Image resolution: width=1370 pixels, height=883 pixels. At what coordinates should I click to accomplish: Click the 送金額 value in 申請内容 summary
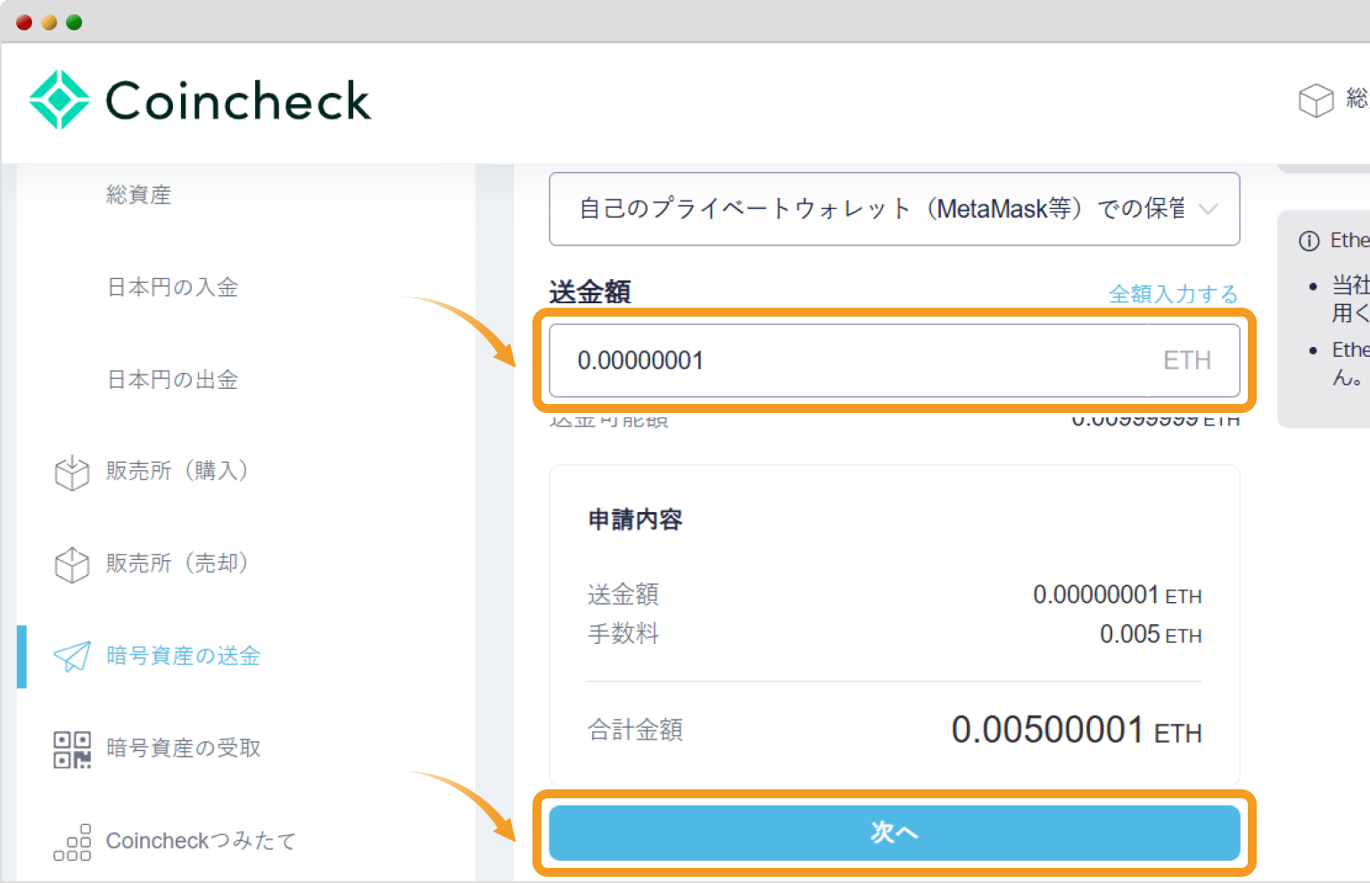[x=1118, y=595]
